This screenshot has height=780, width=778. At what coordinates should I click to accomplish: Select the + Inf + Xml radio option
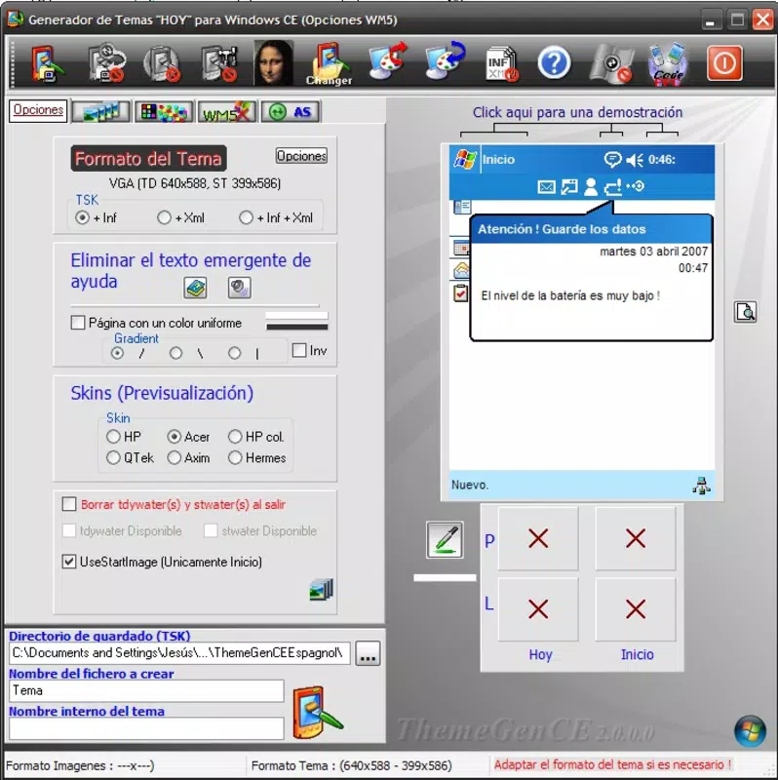point(246,217)
